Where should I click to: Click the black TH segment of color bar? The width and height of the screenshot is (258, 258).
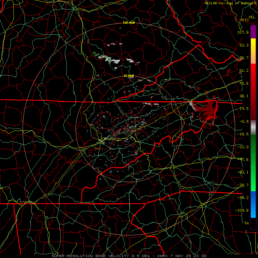pos(253,223)
